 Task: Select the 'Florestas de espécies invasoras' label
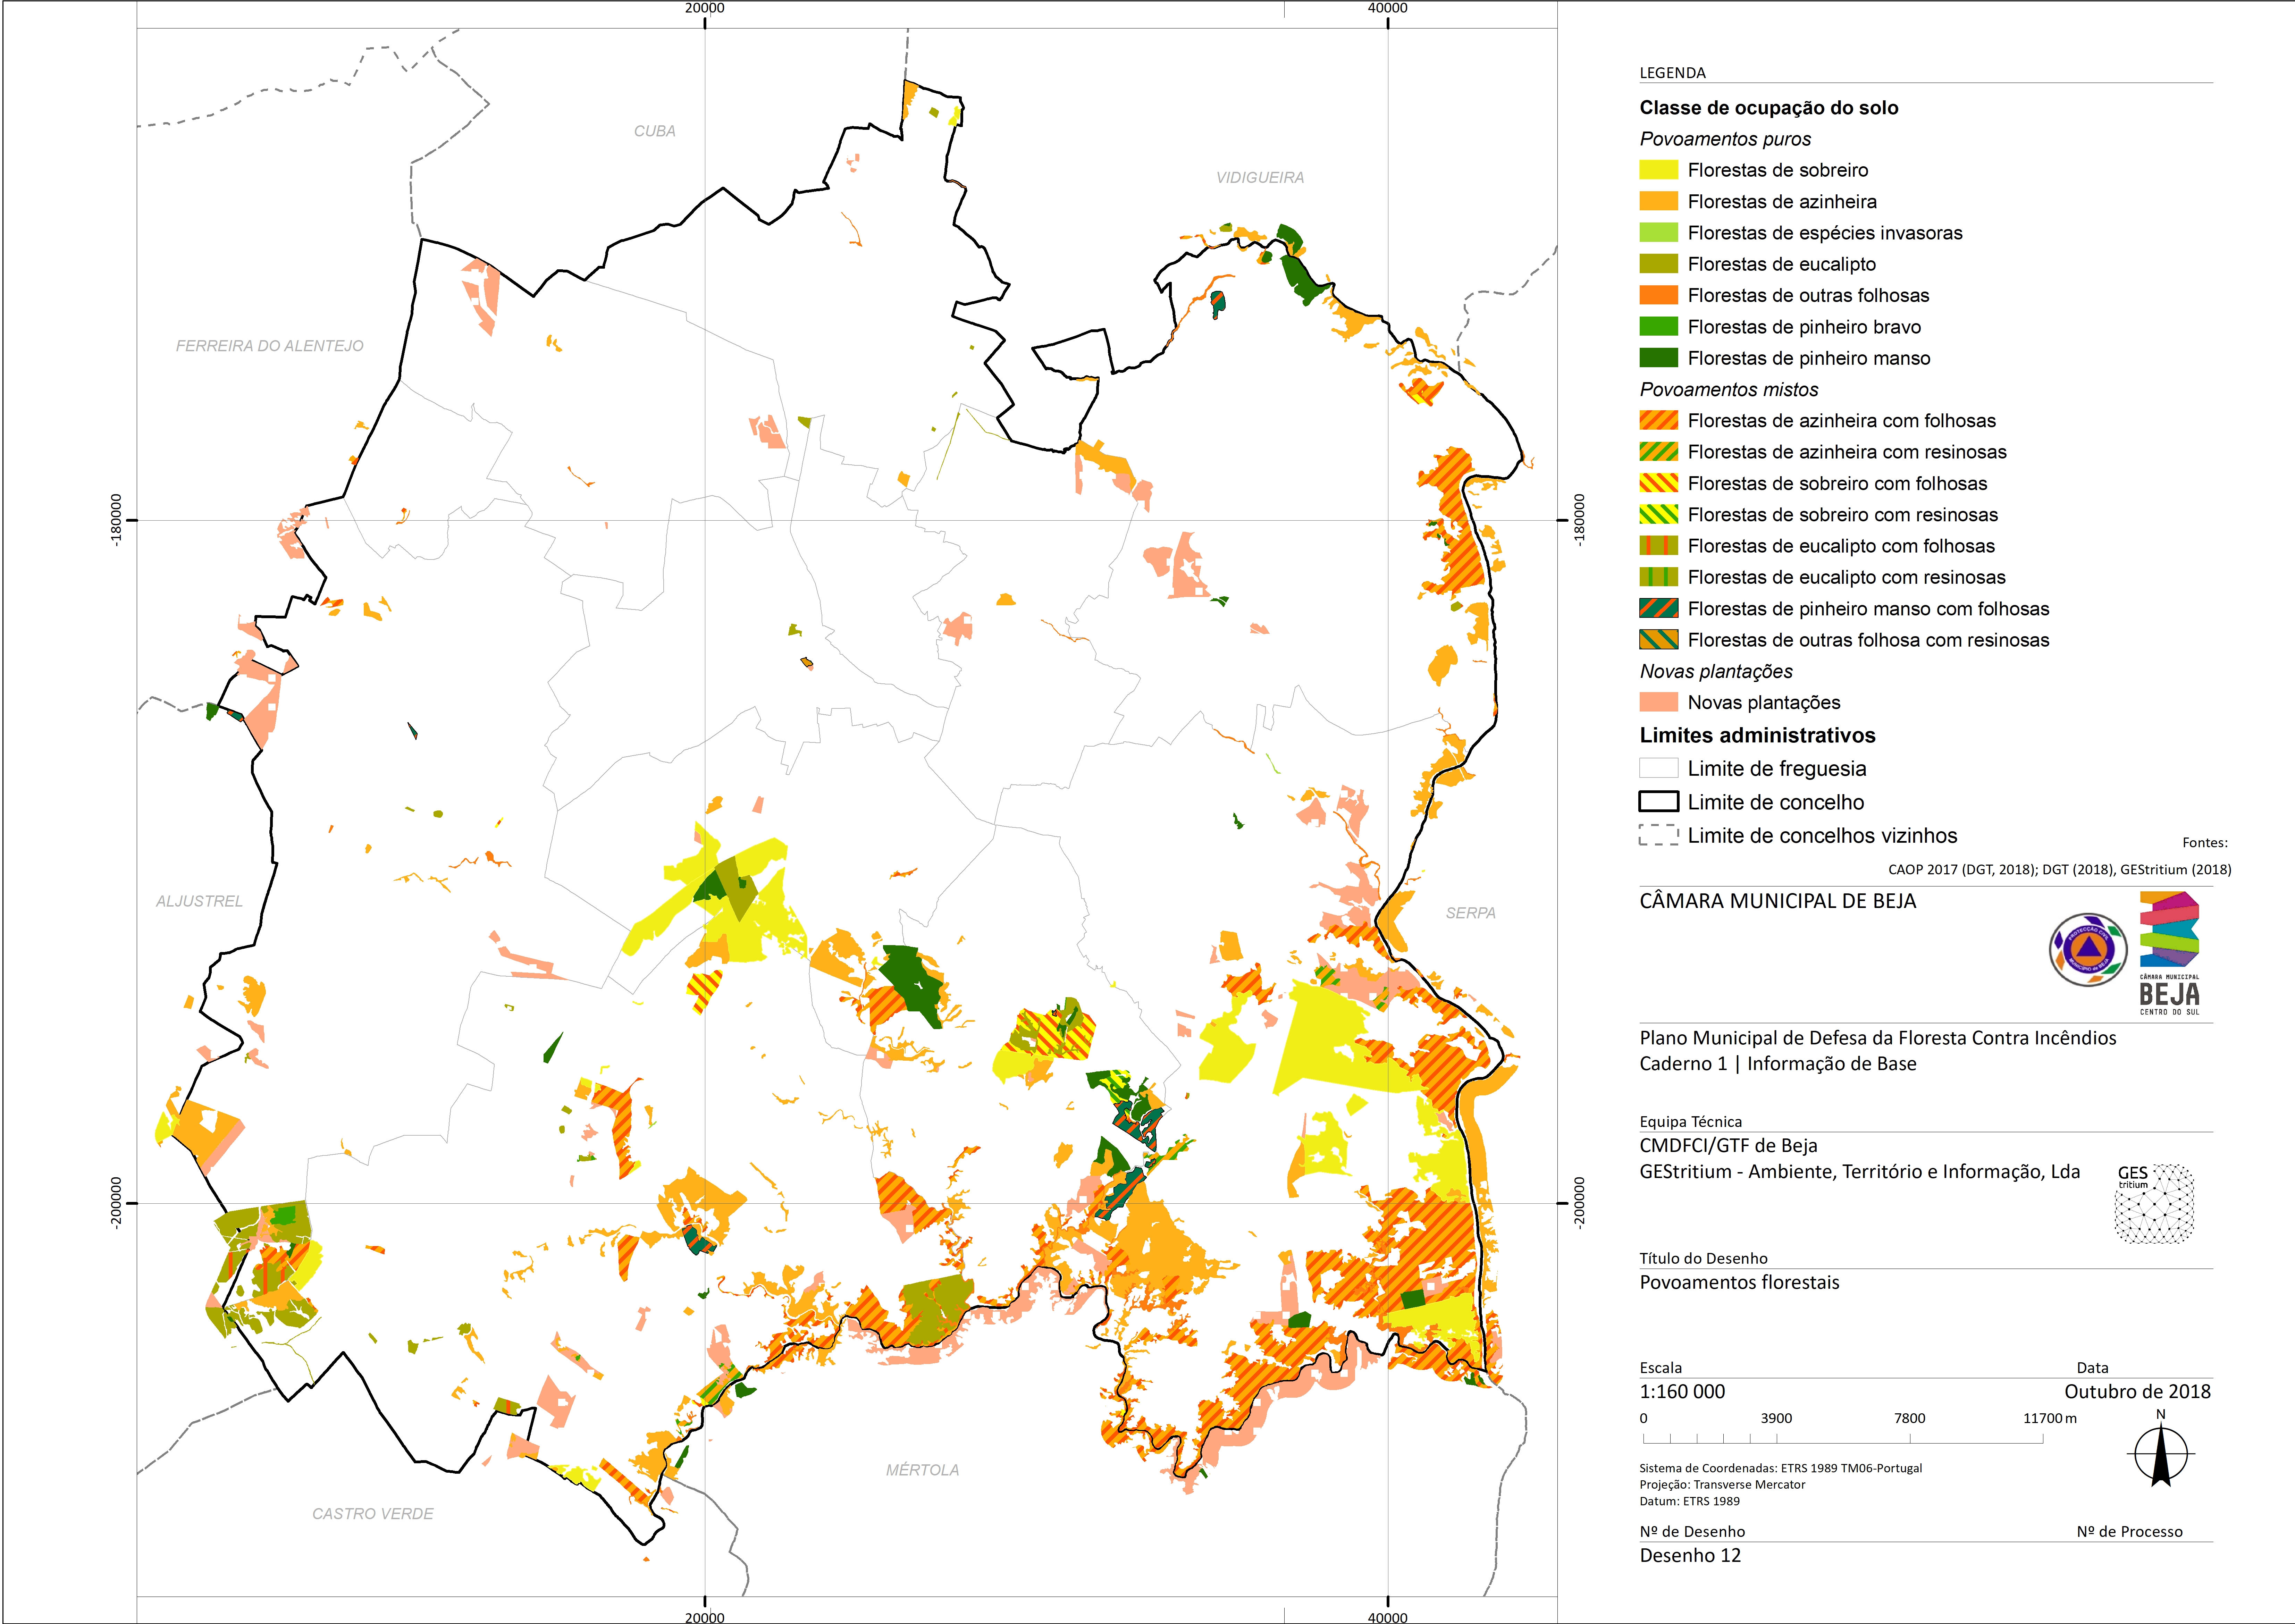click(1825, 233)
